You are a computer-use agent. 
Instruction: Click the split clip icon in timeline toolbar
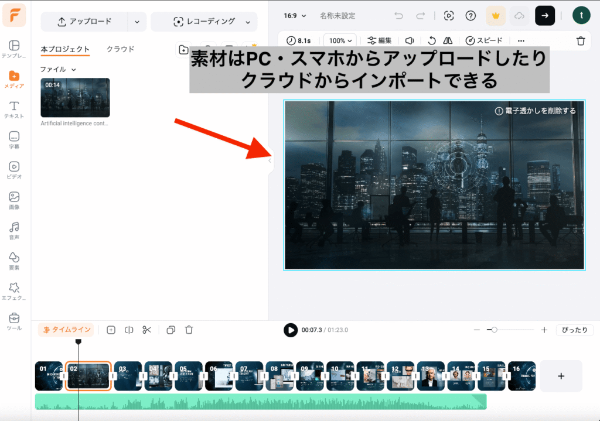coord(129,330)
